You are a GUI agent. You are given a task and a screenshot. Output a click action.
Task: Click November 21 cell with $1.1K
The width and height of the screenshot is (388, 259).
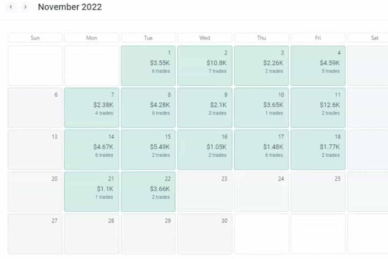pyautogui.click(x=92, y=192)
